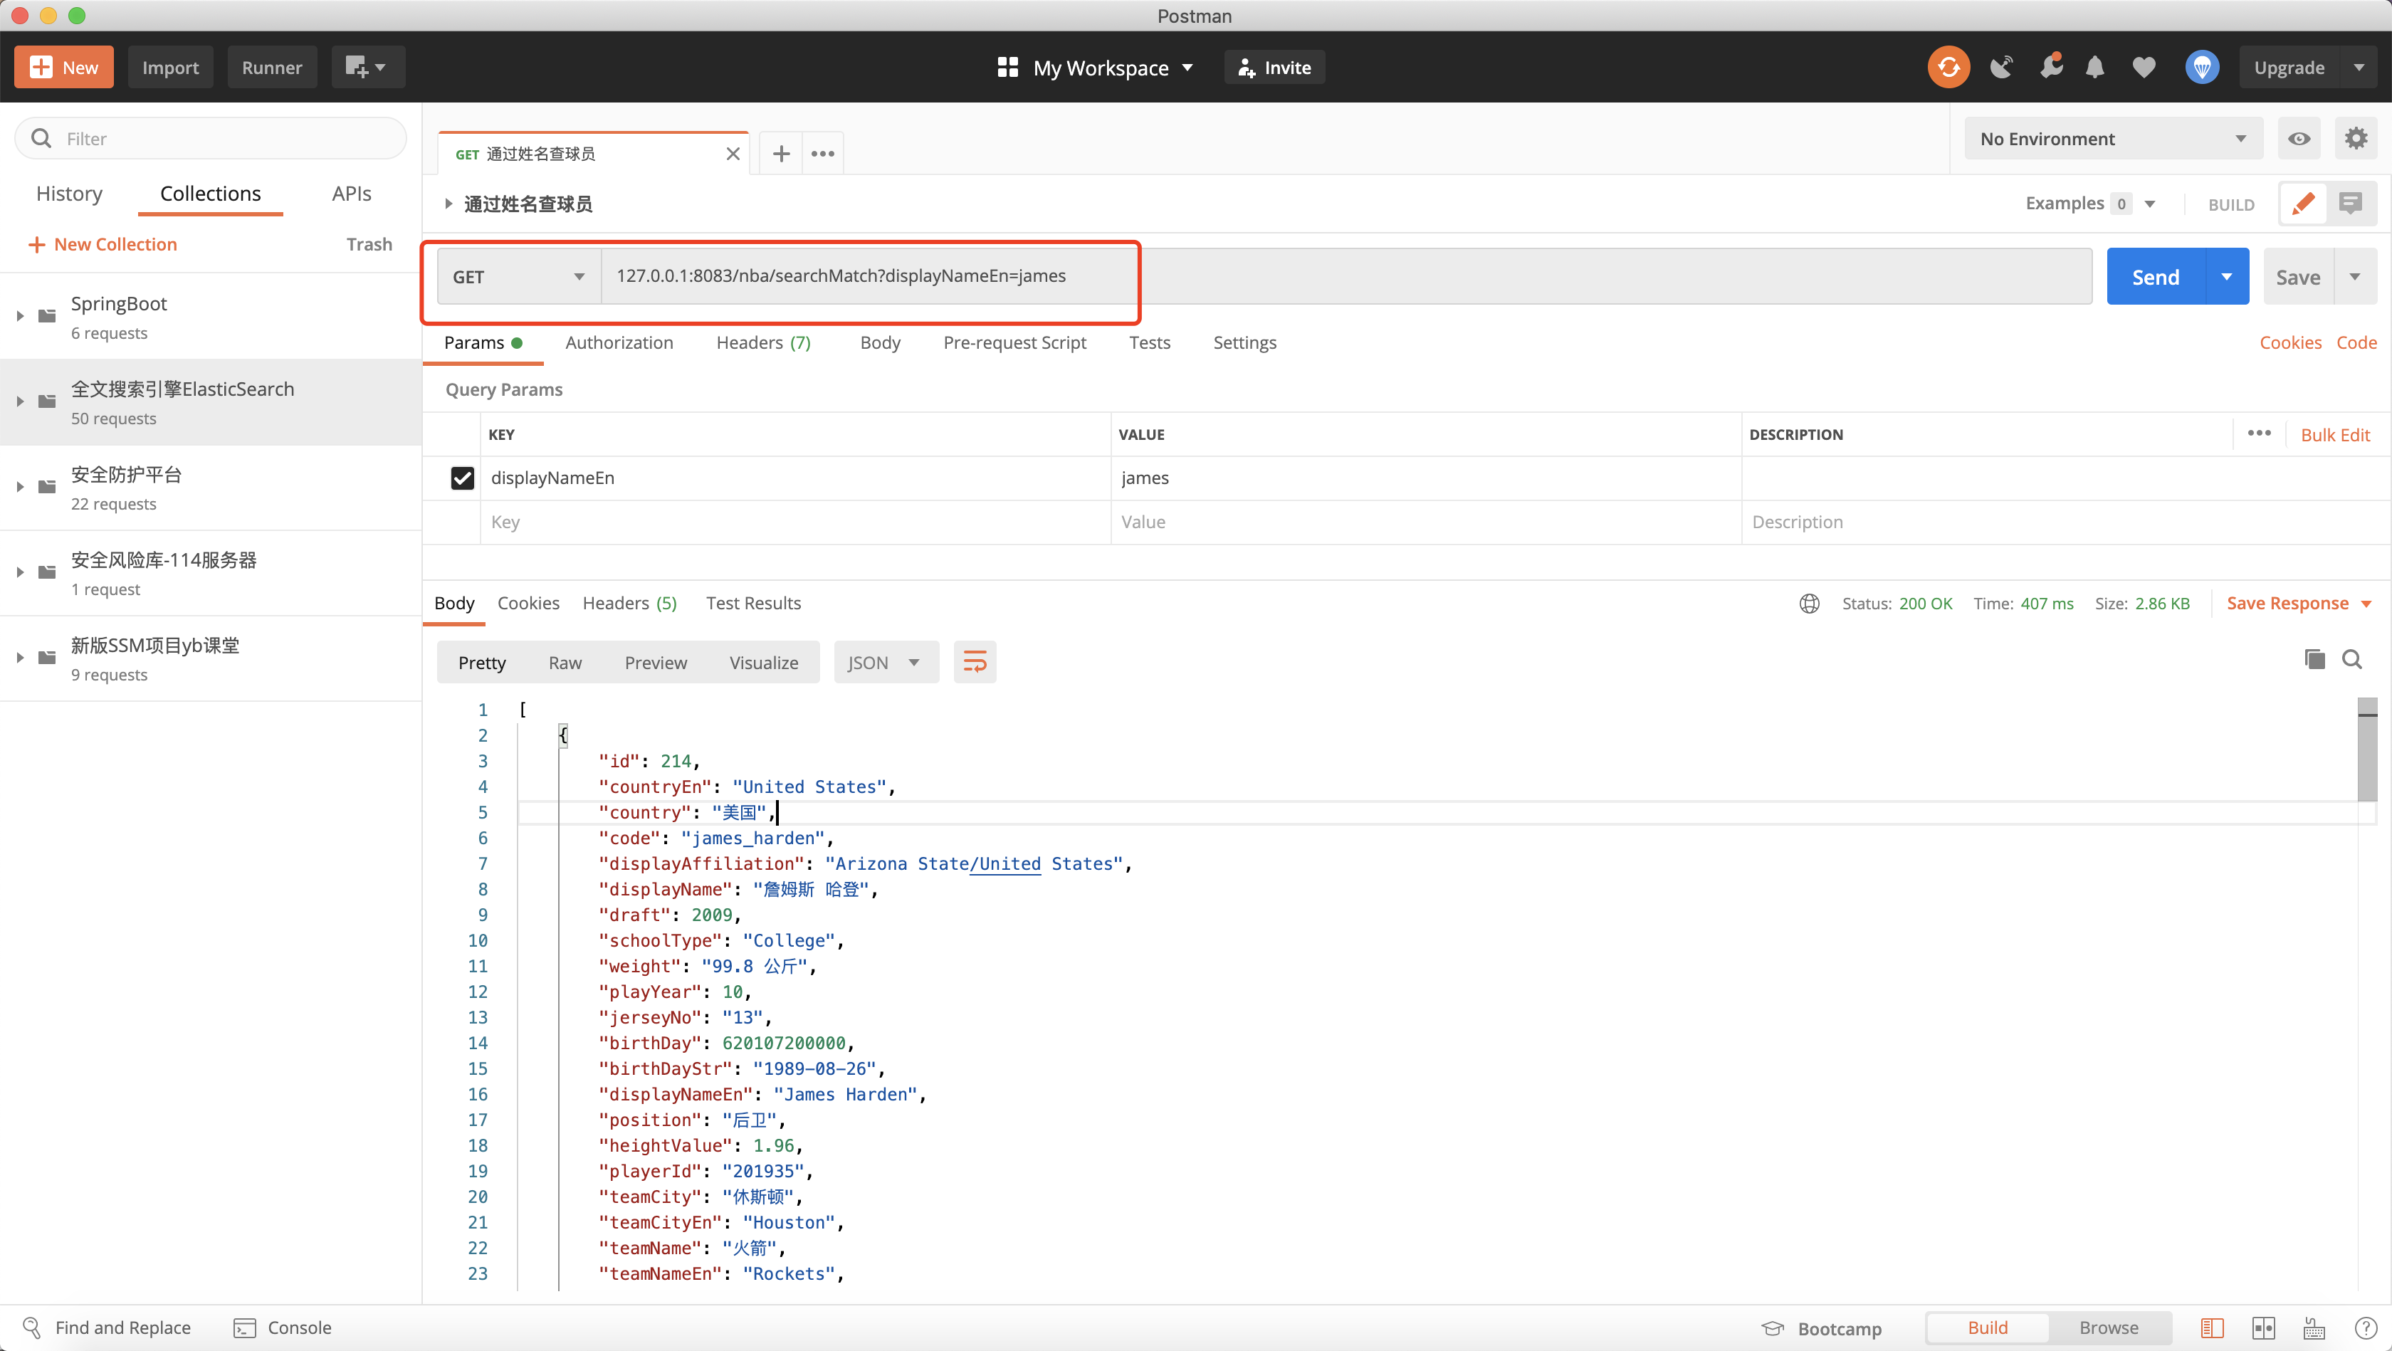Click the network globe icon
This screenshot has width=2392, height=1351.
(1810, 604)
